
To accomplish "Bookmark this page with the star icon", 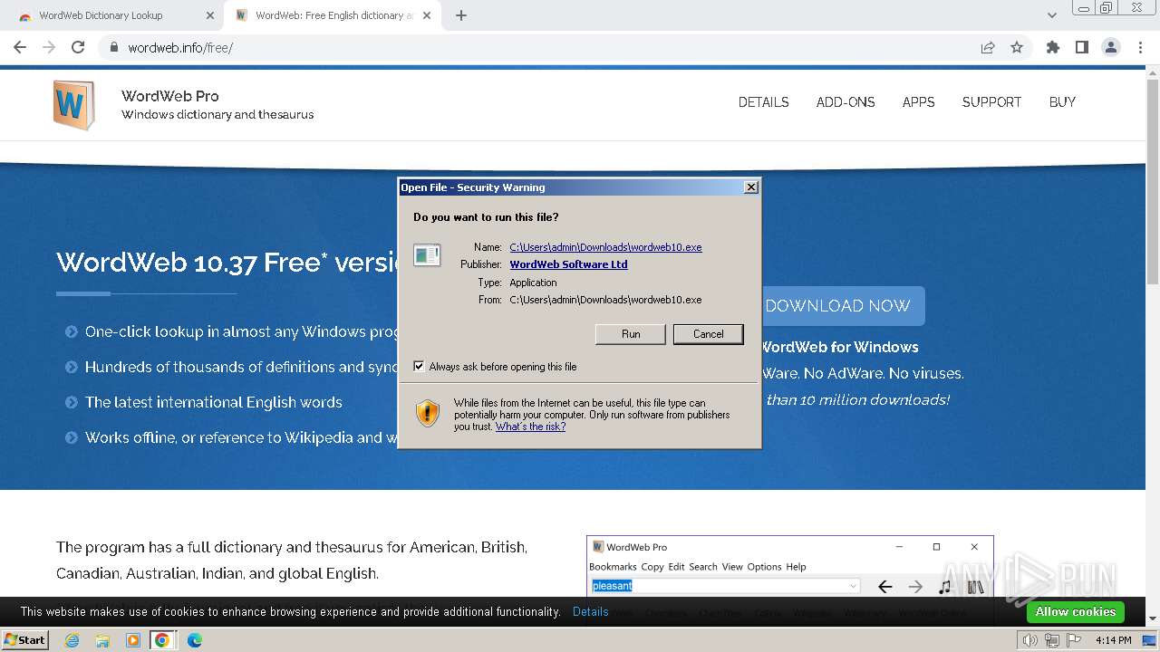I will (1017, 47).
